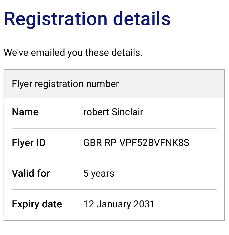Click the Flyer ID row label
The width and height of the screenshot is (229, 235).
(29, 143)
